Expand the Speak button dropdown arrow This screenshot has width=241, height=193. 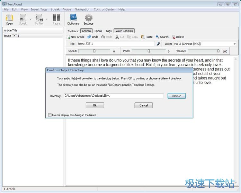[x=31, y=19]
